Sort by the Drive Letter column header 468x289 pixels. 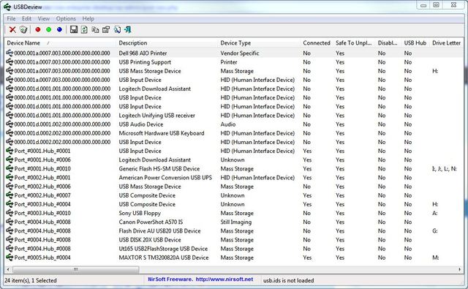click(x=447, y=43)
